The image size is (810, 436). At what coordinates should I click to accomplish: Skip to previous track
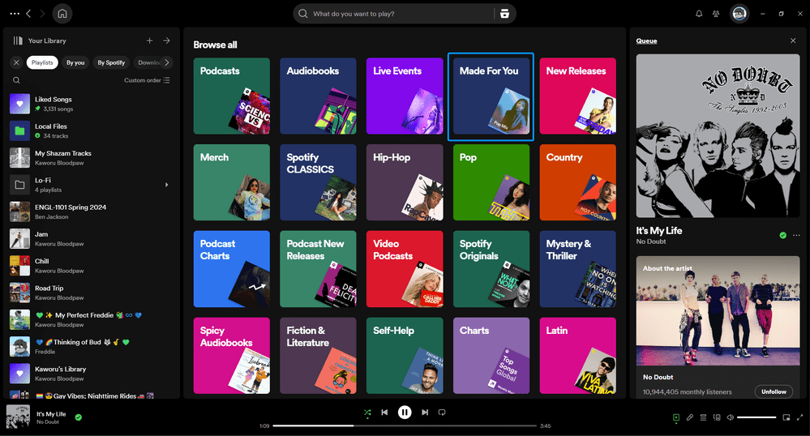(x=384, y=412)
